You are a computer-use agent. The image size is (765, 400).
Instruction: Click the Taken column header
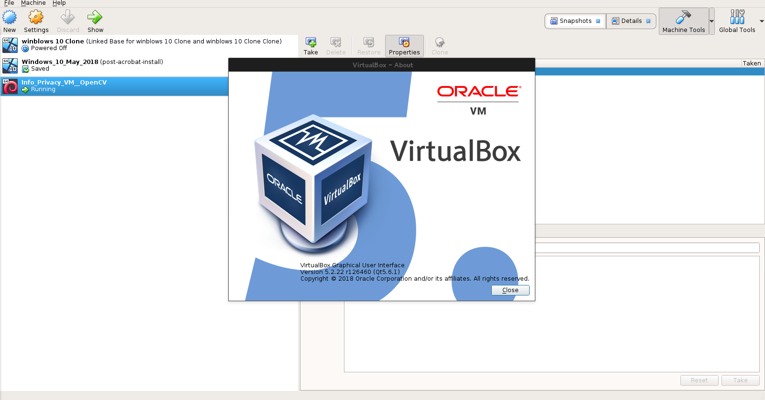tap(751, 63)
